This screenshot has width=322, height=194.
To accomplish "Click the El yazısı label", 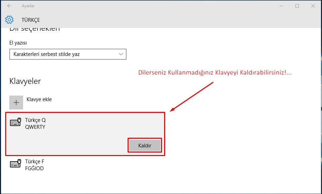I will (x=18, y=43).
